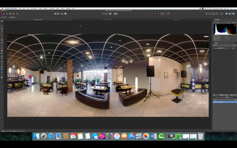Click the Layers panel lock icon
The image size is (237, 148).
pos(236,45)
